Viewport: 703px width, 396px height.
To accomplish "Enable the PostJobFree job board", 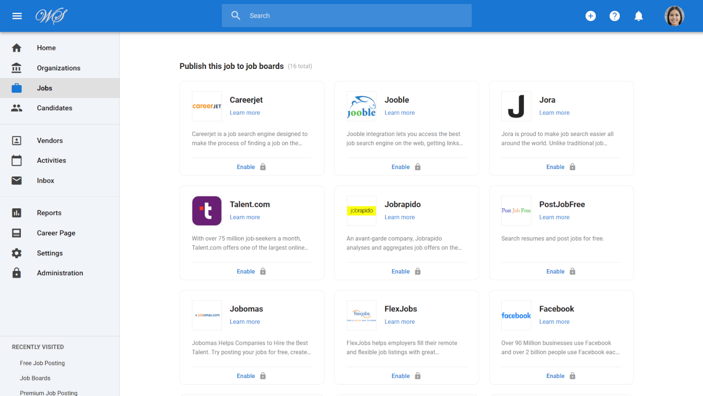I will pyautogui.click(x=556, y=271).
